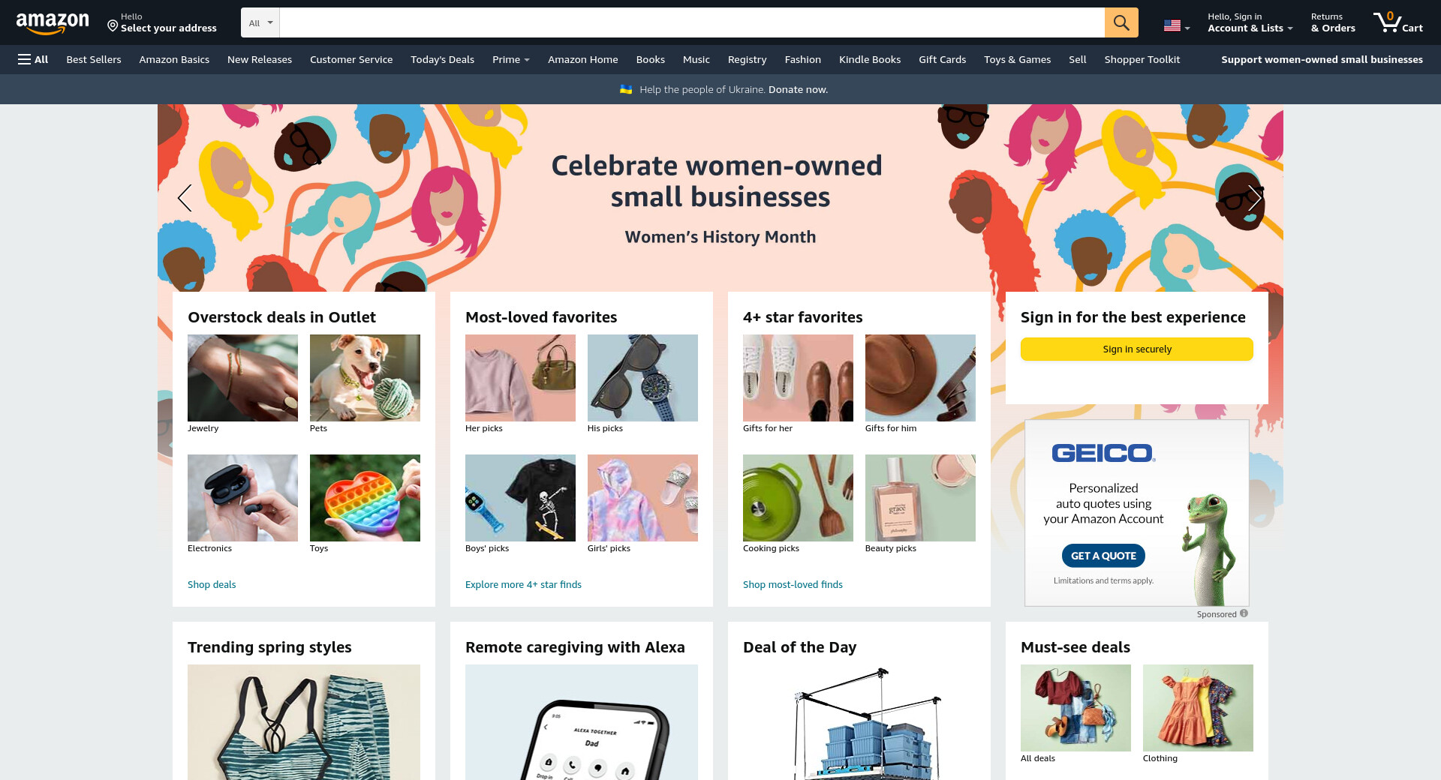1441x780 pixels.
Task: Open the Pets puppy thumbnail
Action: 365,378
